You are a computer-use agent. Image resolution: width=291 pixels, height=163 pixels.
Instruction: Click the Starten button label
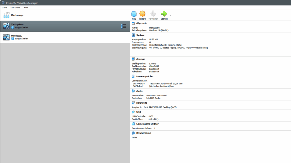pos(164,19)
